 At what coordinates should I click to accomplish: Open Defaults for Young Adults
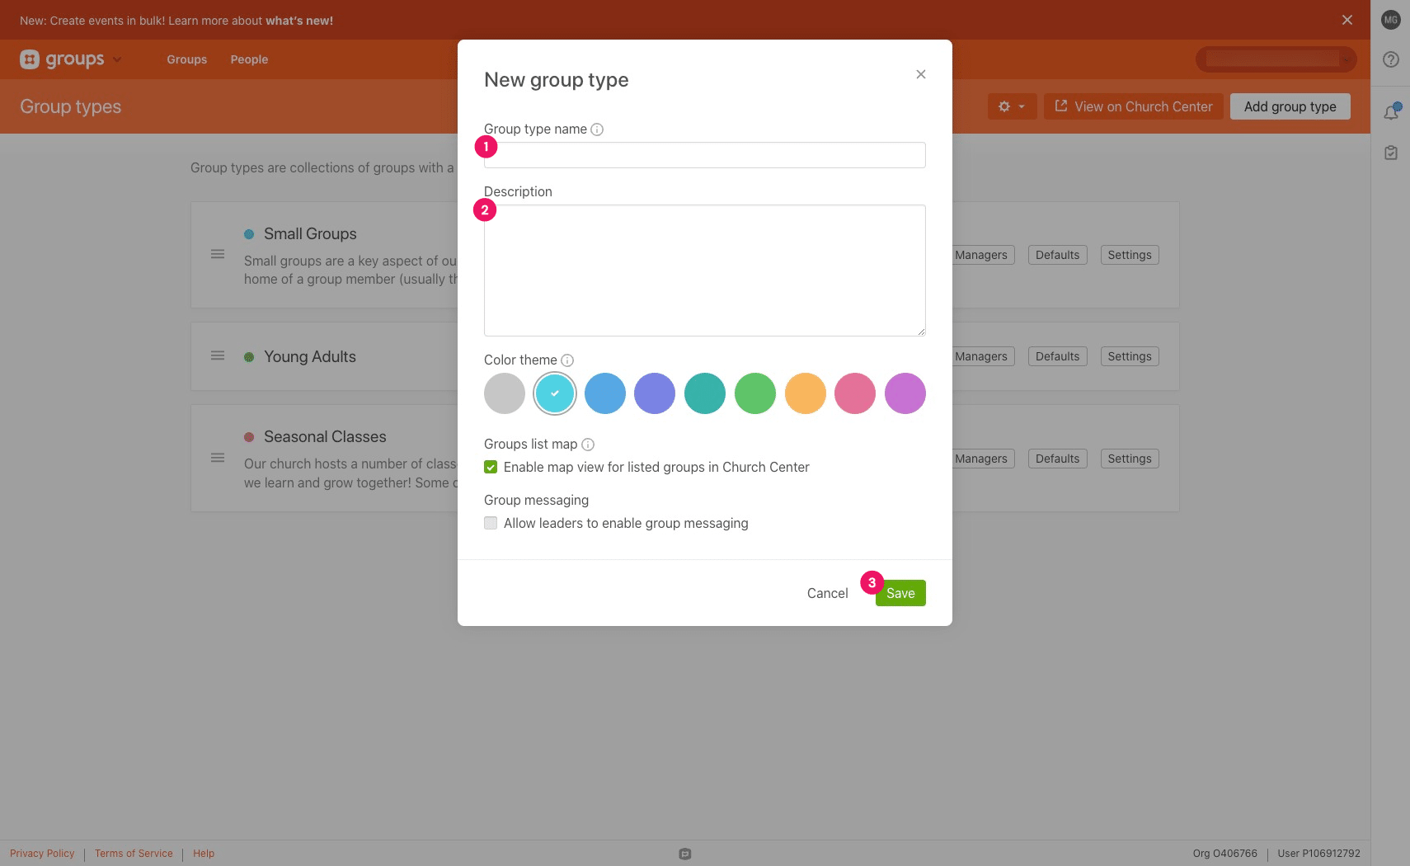point(1057,356)
